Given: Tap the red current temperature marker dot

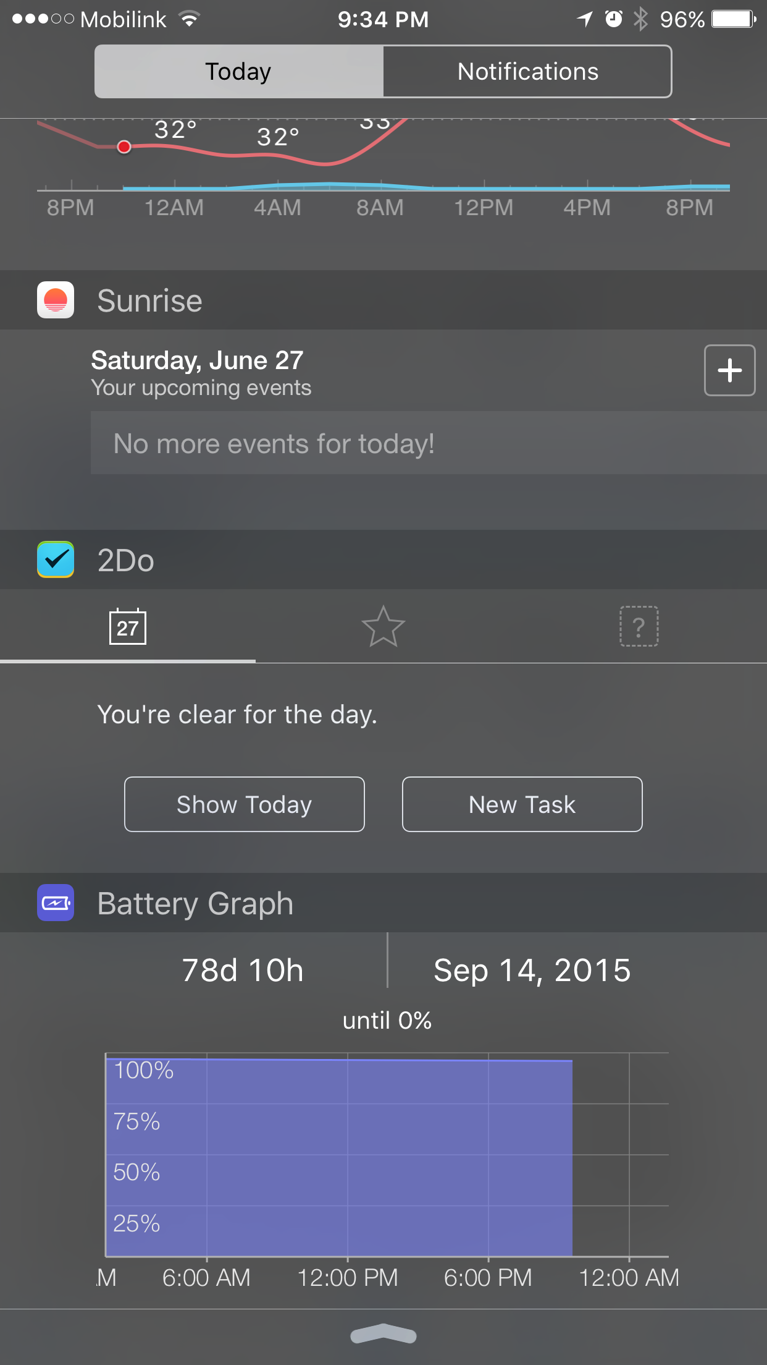Looking at the screenshot, I should [x=124, y=147].
